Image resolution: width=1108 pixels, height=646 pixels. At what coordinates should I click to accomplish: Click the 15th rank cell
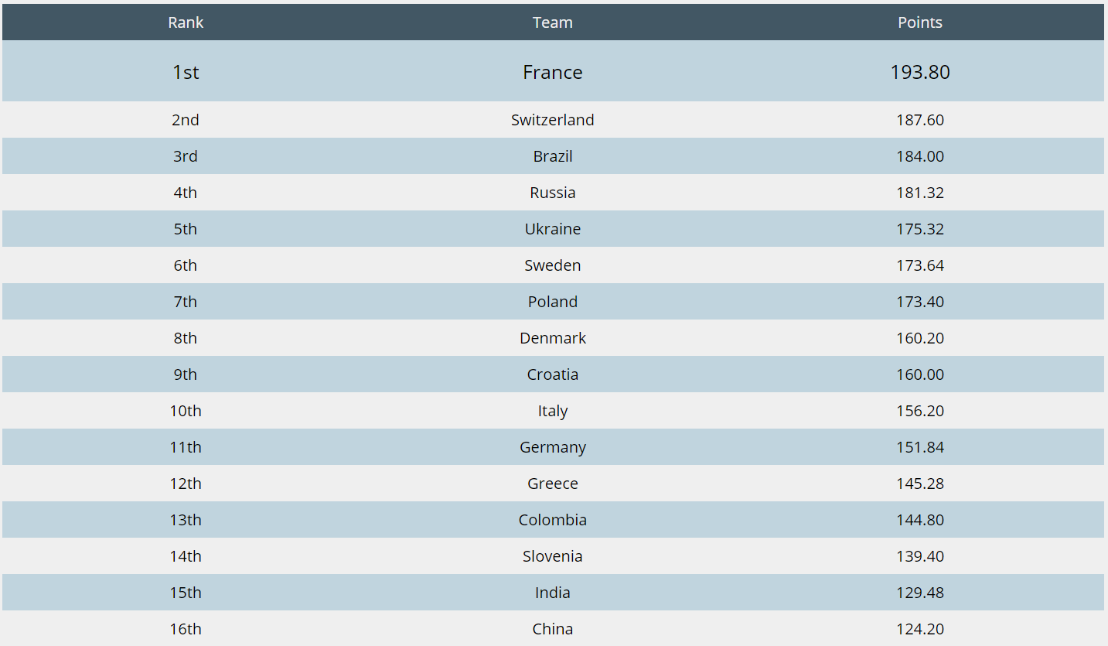186,593
